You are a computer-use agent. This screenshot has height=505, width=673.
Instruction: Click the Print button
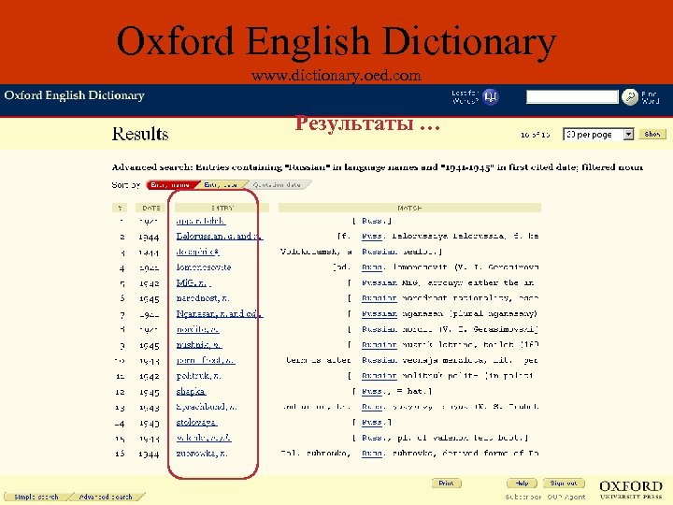click(x=447, y=483)
